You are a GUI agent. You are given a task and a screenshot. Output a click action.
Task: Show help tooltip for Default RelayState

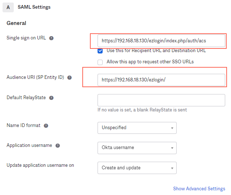click(51, 98)
